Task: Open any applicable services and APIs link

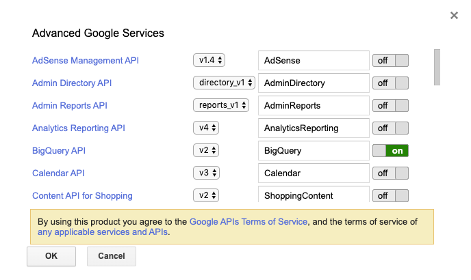Action: [103, 232]
